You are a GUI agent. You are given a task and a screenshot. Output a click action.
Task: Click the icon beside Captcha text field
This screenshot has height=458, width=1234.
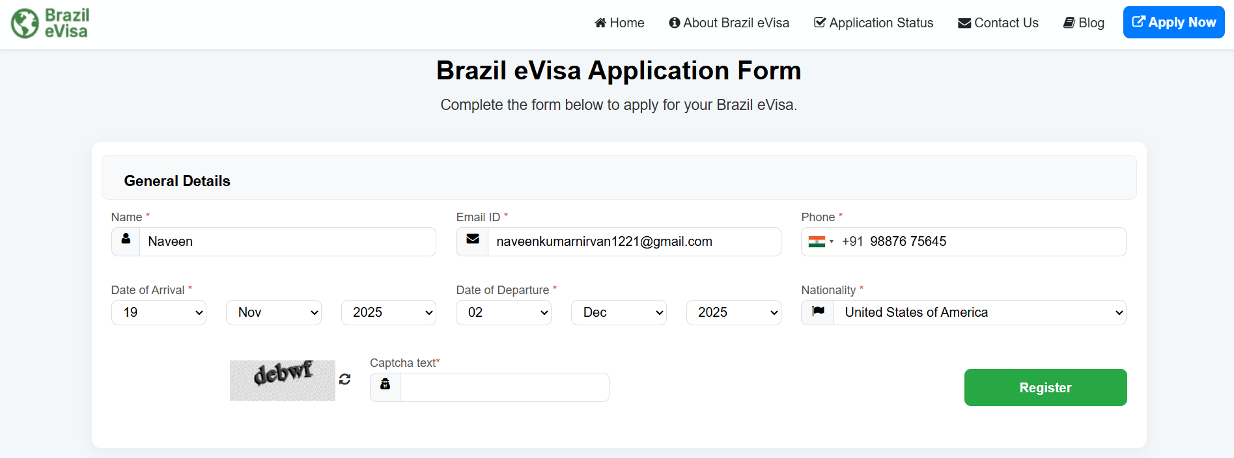385,384
